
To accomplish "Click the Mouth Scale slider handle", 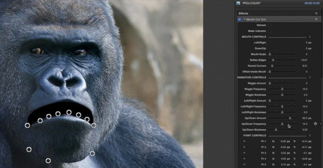I will [x=270, y=54].
